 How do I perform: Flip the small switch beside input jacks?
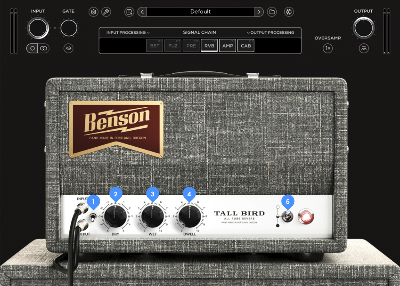click(93, 217)
